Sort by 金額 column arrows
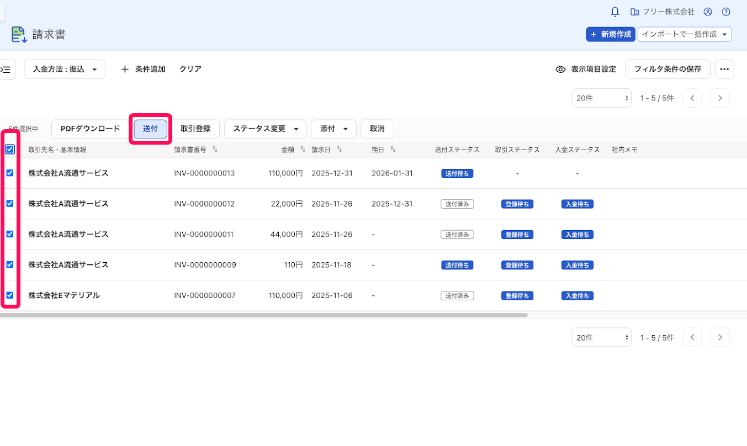This screenshot has width=747, height=446. 303,150
